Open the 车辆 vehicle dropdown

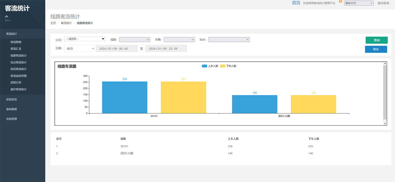[179, 40]
